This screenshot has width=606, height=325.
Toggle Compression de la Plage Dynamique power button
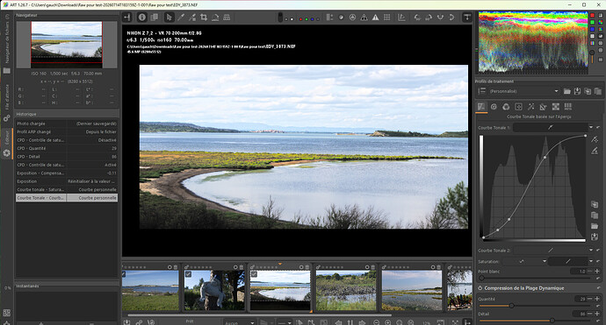480,288
